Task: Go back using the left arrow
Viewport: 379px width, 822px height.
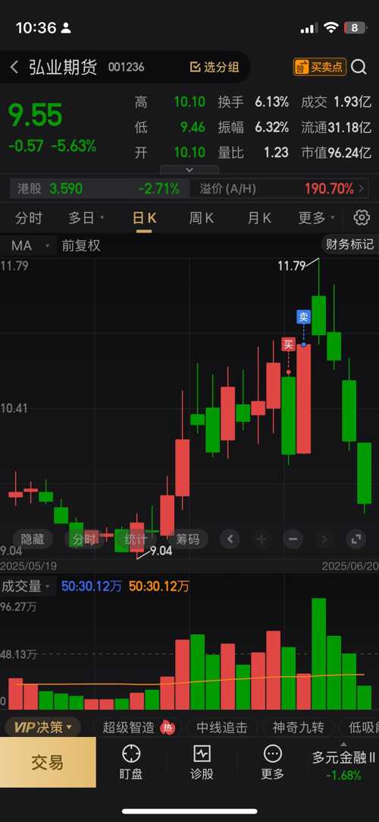Action: point(14,67)
